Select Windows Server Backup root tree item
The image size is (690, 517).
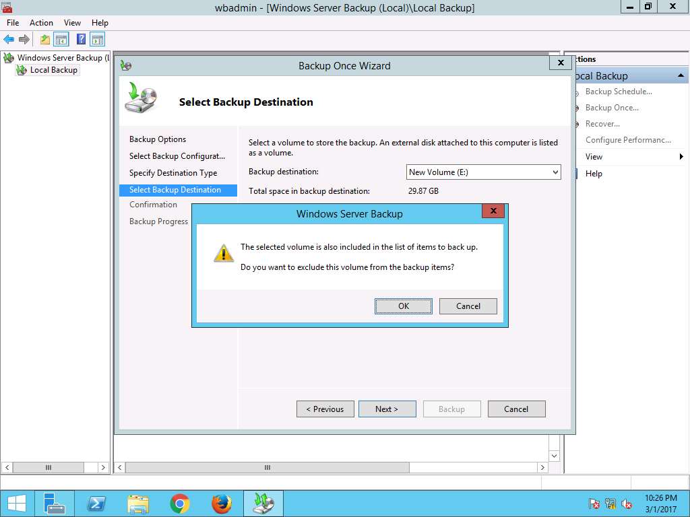pyautogui.click(x=63, y=58)
